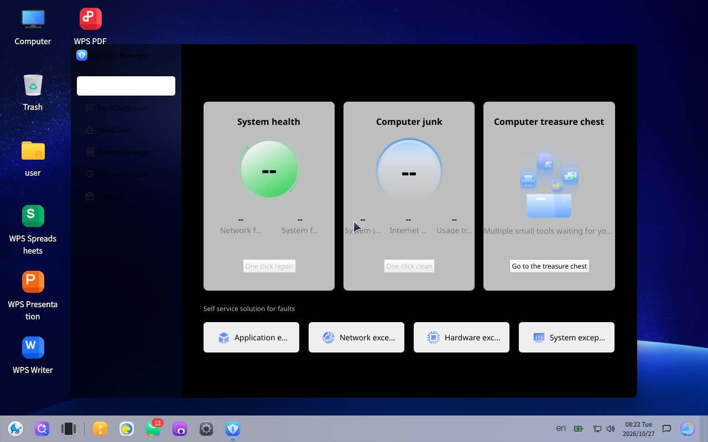
Task: Open the settings gear taskbar icon
Action: pos(206,428)
